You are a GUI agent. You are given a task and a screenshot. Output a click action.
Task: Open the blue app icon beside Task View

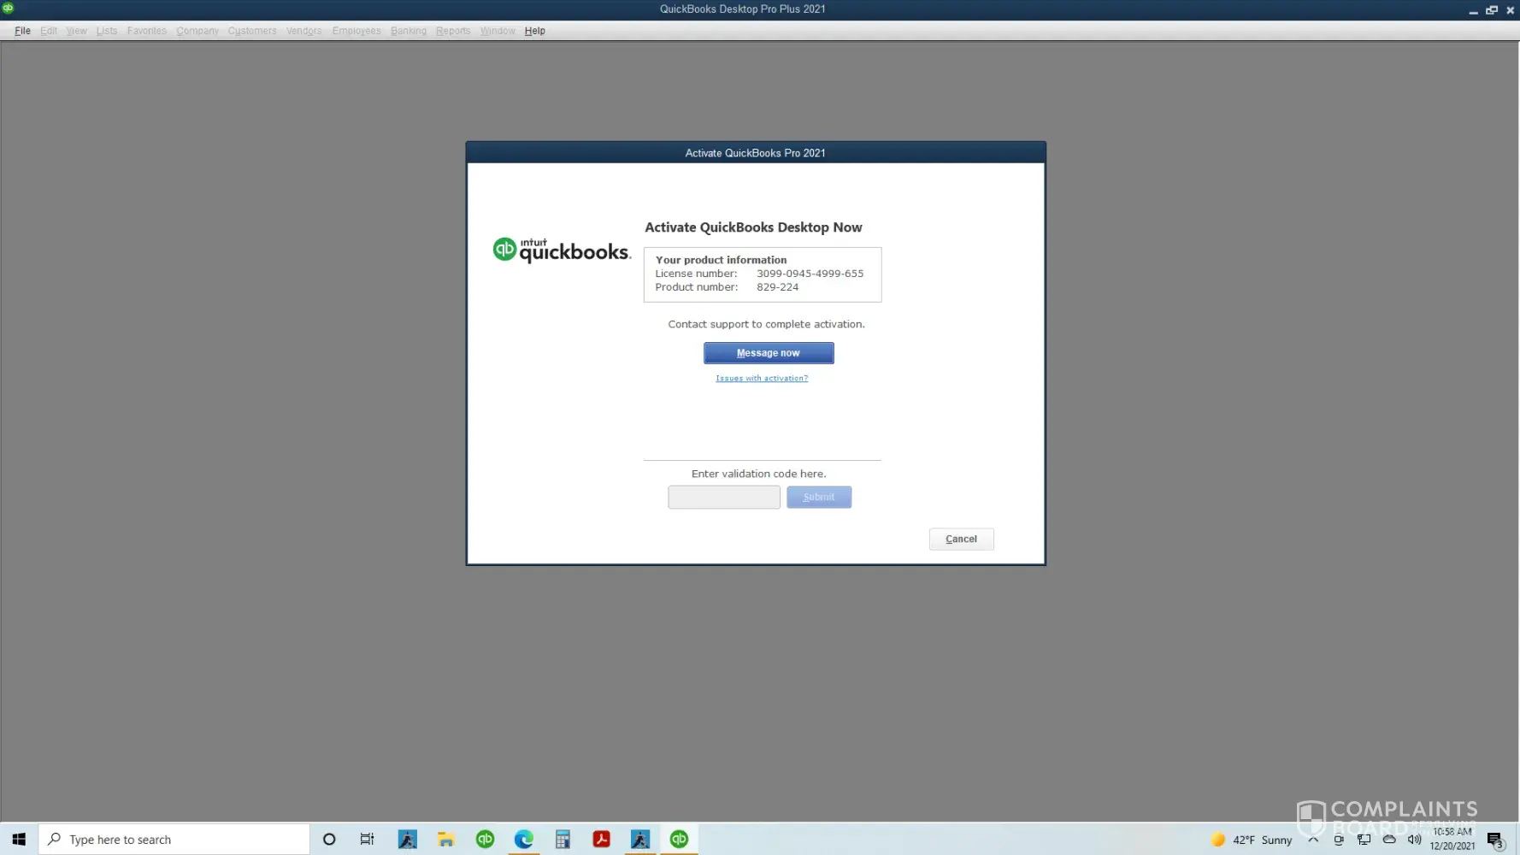pyautogui.click(x=407, y=840)
